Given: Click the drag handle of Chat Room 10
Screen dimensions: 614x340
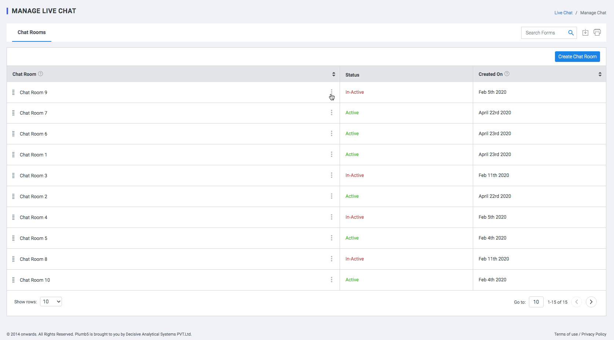Looking at the screenshot, I should [x=14, y=280].
